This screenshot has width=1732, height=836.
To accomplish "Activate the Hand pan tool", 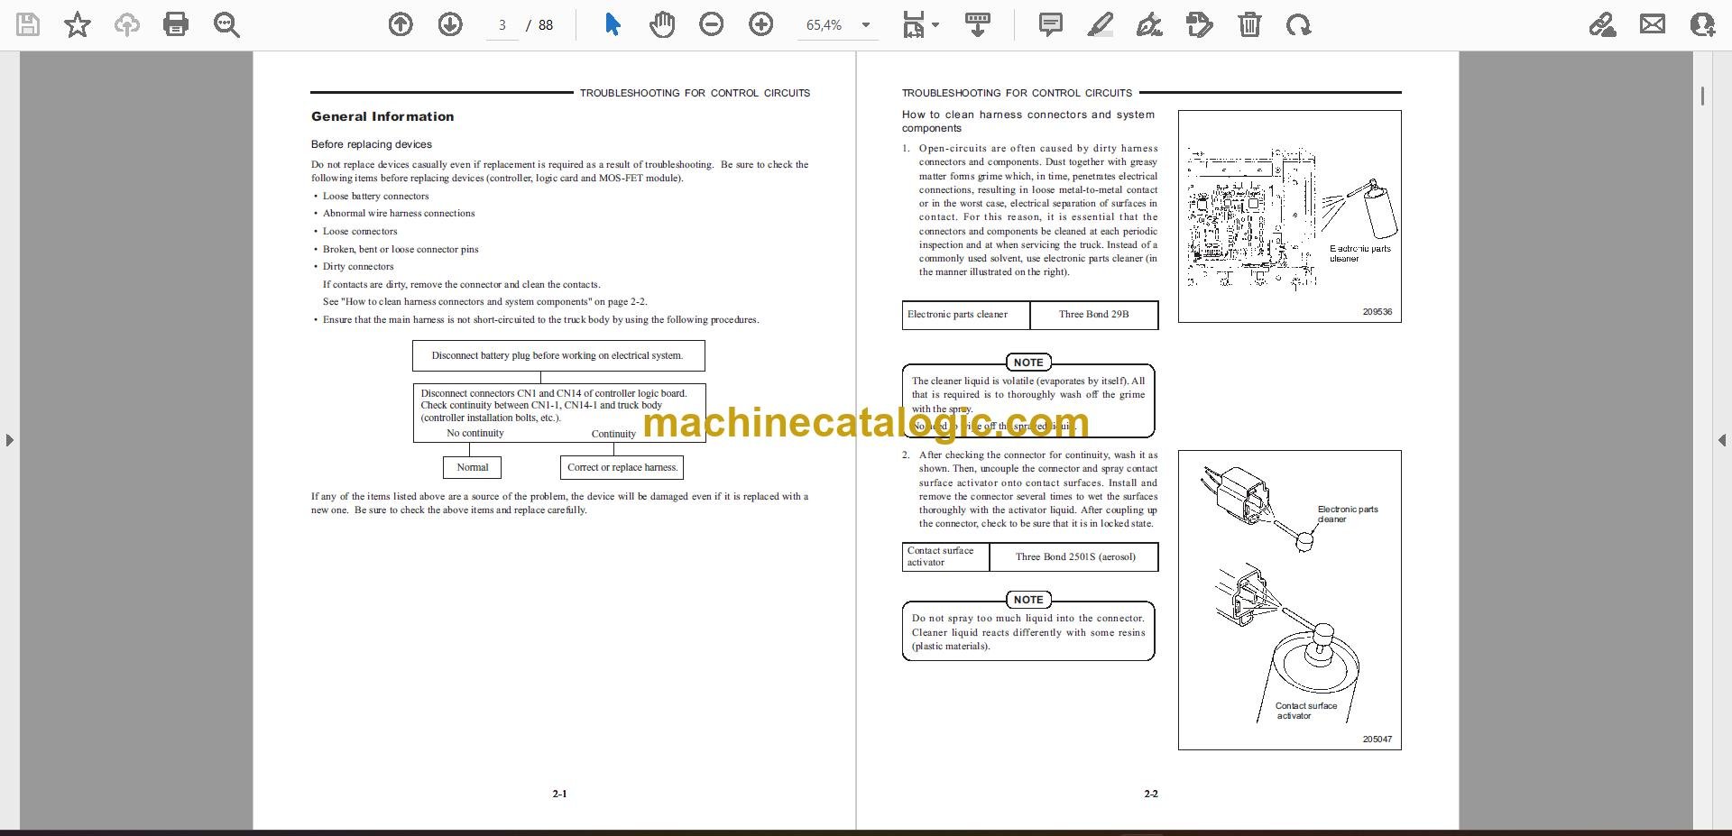I will (x=662, y=24).
